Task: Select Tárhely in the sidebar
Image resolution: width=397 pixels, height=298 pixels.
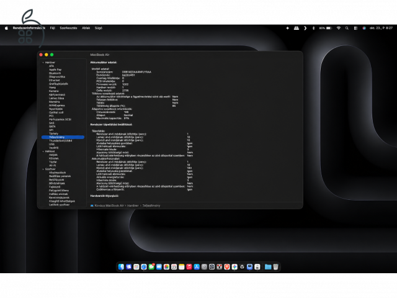Action: tap(54, 133)
